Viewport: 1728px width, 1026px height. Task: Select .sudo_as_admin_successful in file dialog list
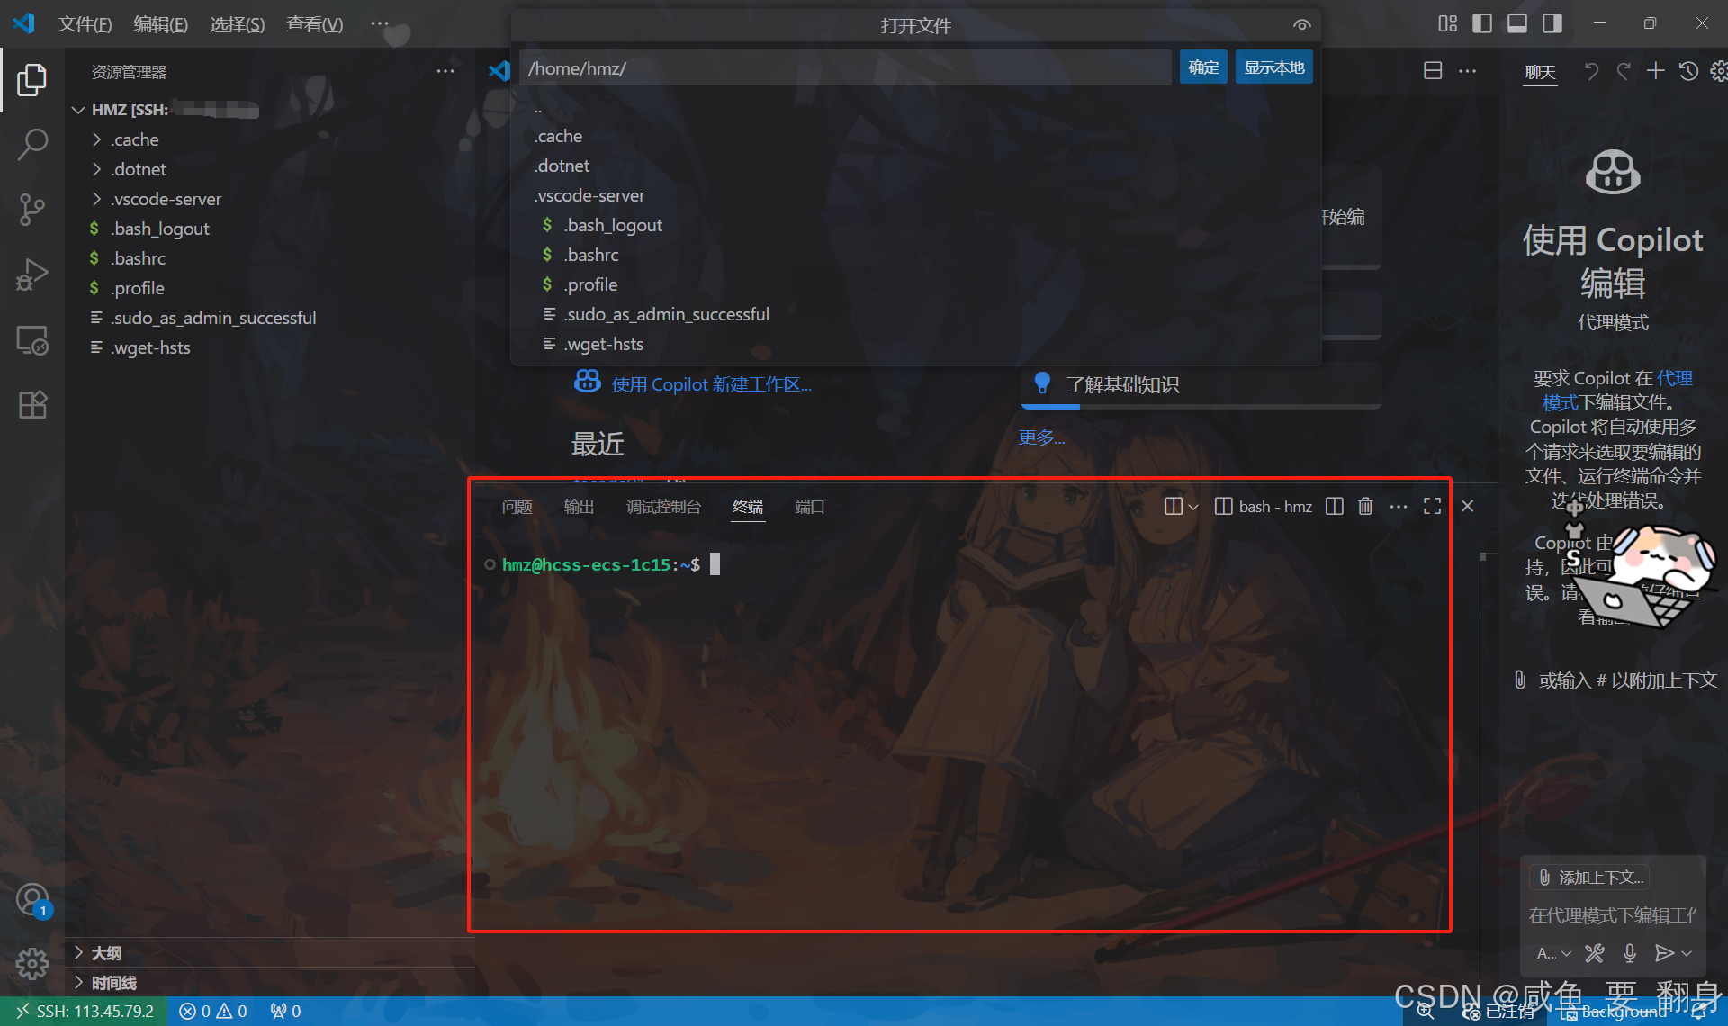916,314
